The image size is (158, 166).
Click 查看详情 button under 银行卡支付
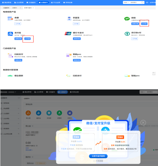point(77,39)
